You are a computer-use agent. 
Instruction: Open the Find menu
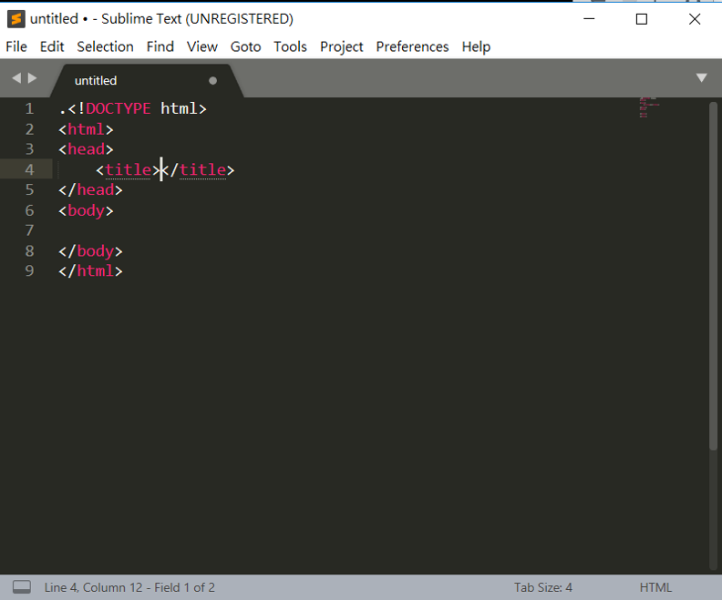coord(160,46)
